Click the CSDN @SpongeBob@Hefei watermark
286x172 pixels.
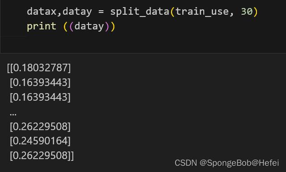(x=227, y=163)
